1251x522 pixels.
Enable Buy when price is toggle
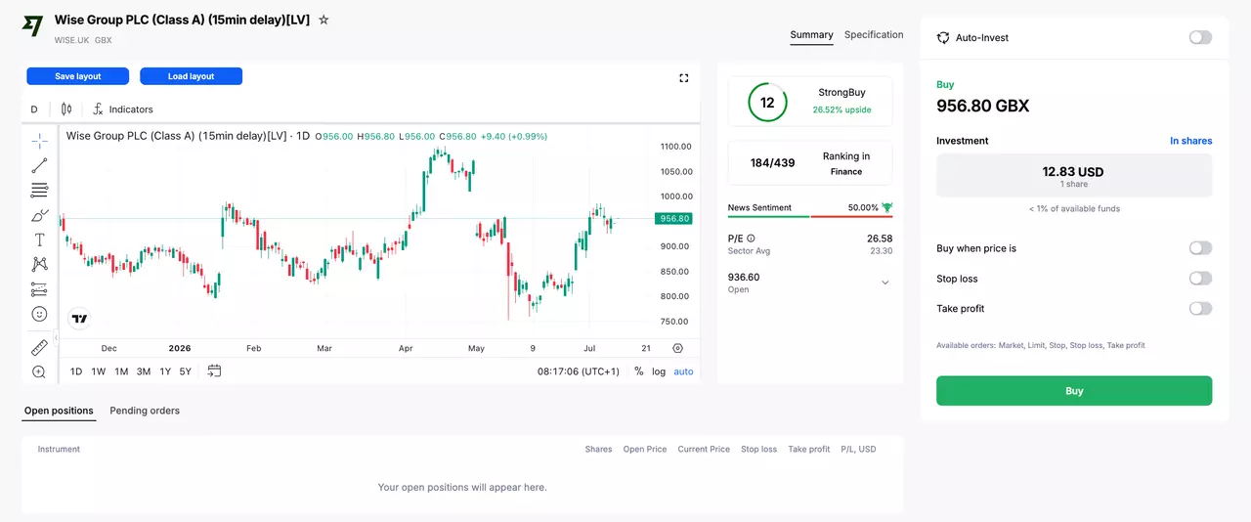(x=1200, y=248)
